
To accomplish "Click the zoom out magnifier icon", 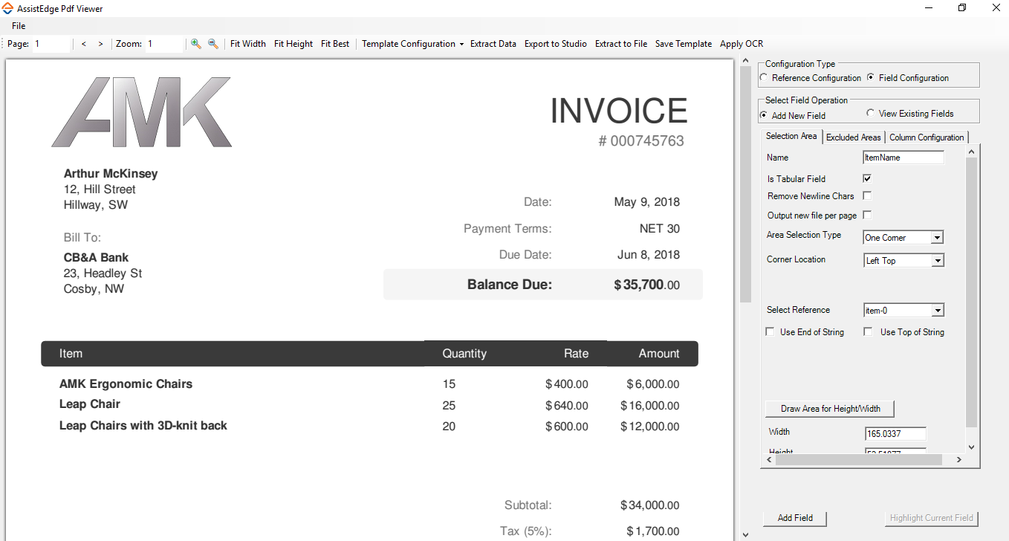I will pos(212,44).
